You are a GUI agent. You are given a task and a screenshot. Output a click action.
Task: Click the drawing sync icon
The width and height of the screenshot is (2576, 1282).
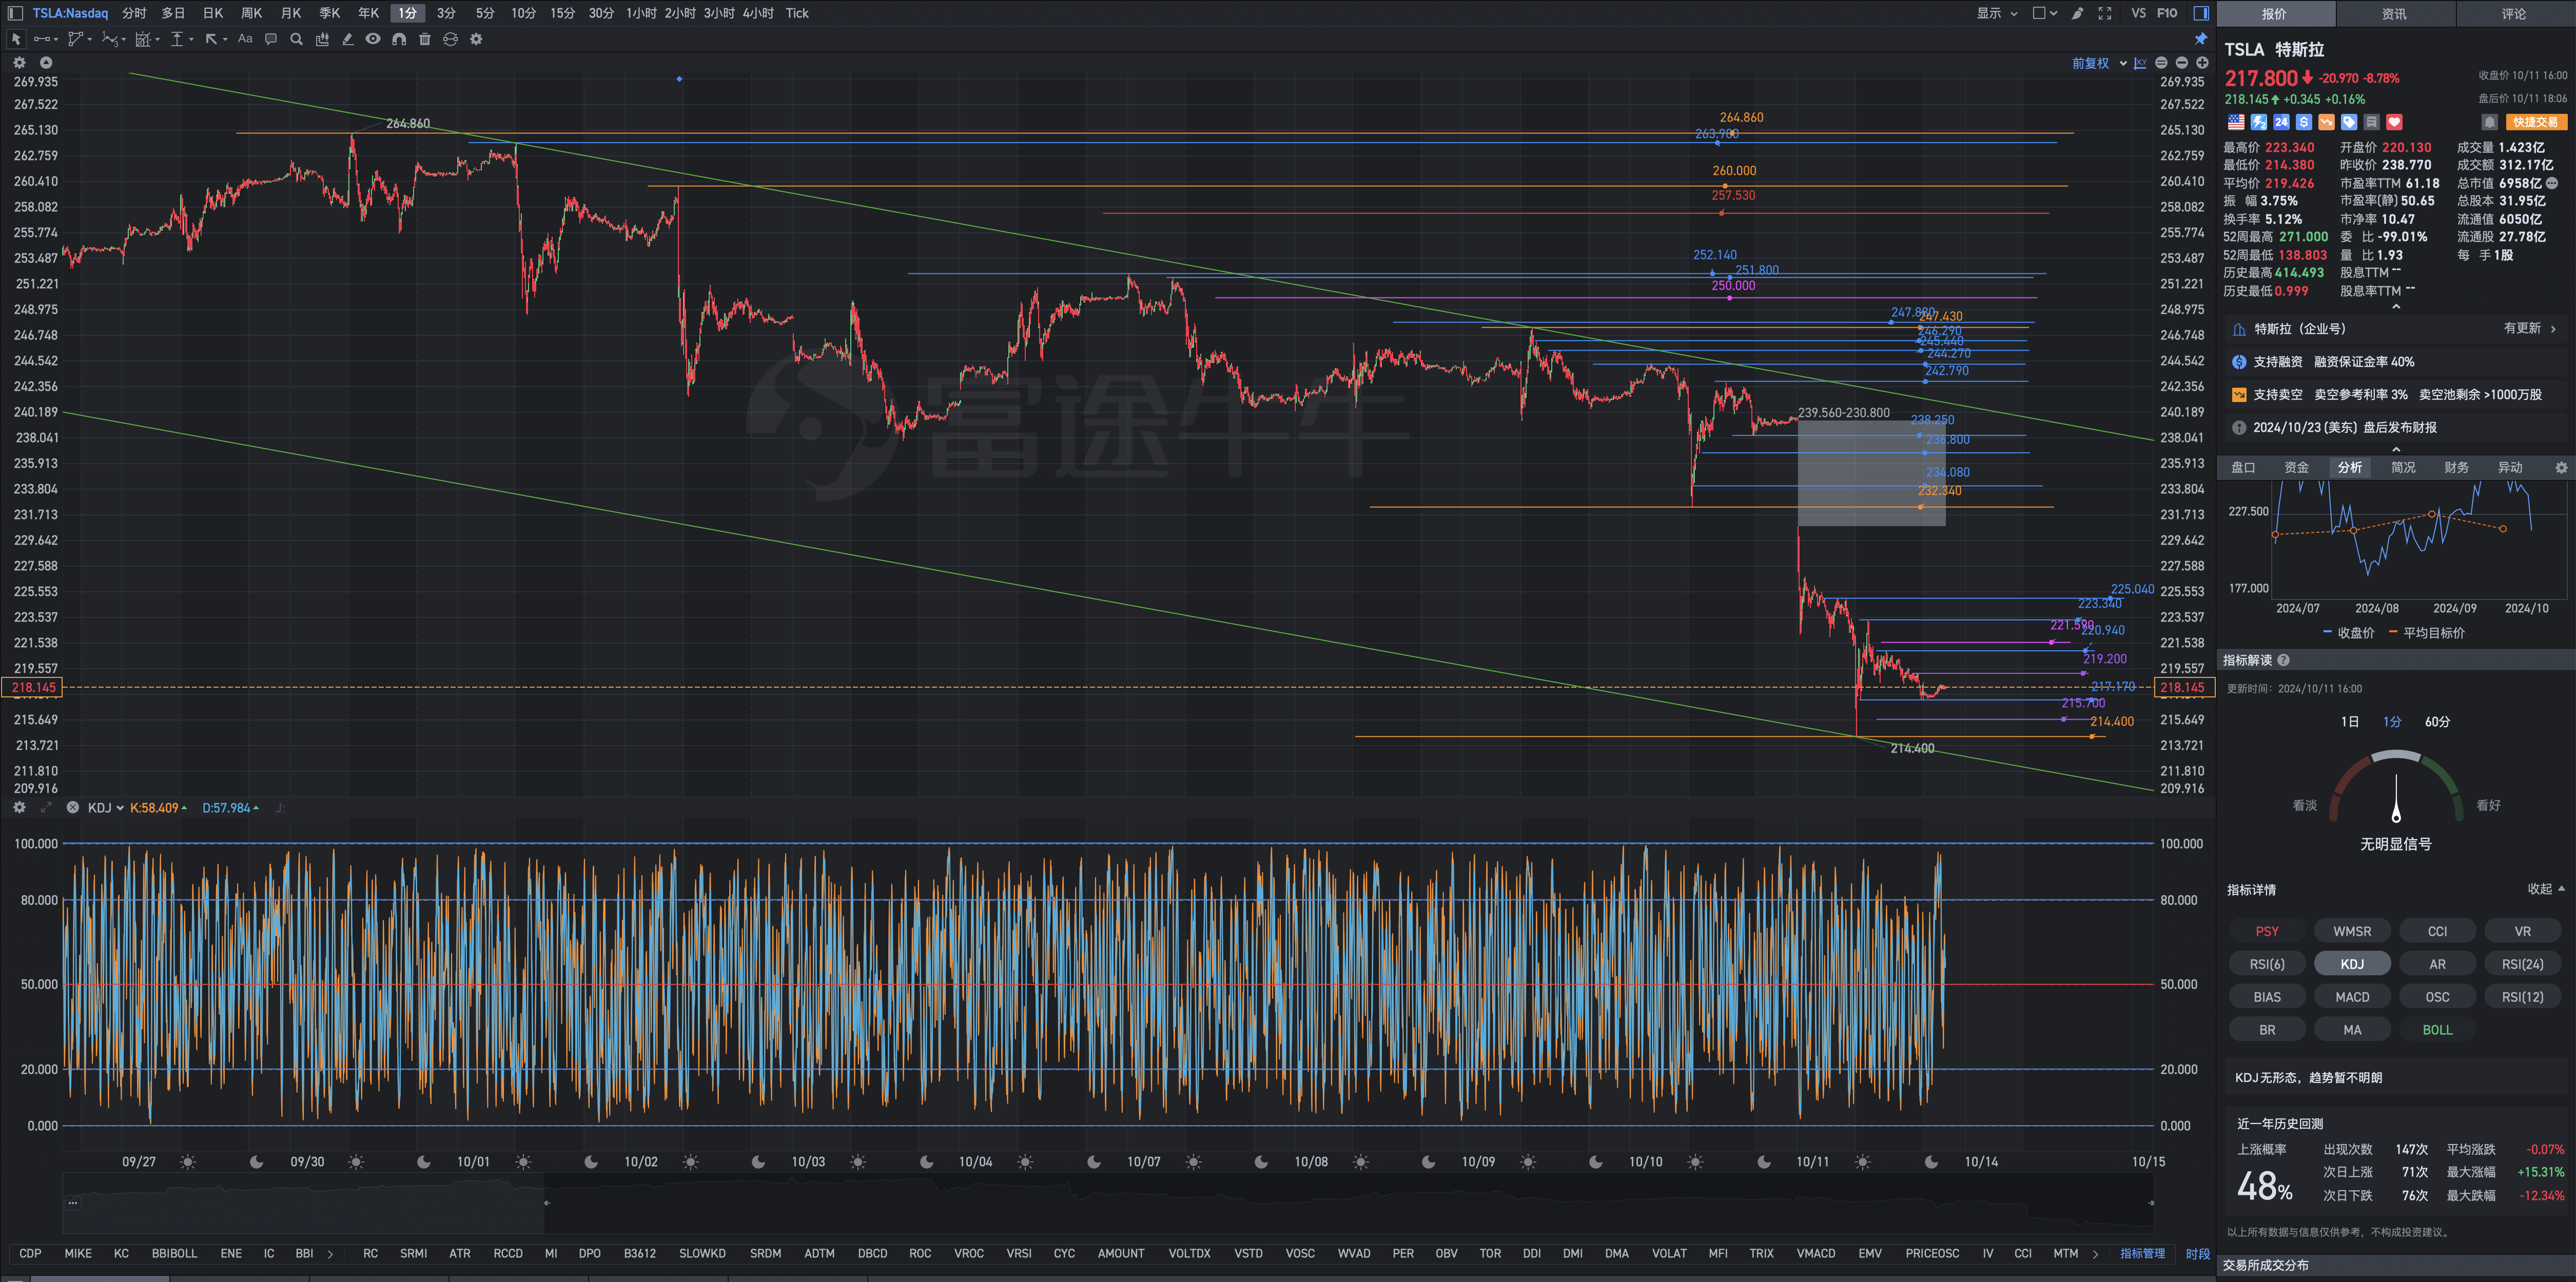tap(450, 39)
